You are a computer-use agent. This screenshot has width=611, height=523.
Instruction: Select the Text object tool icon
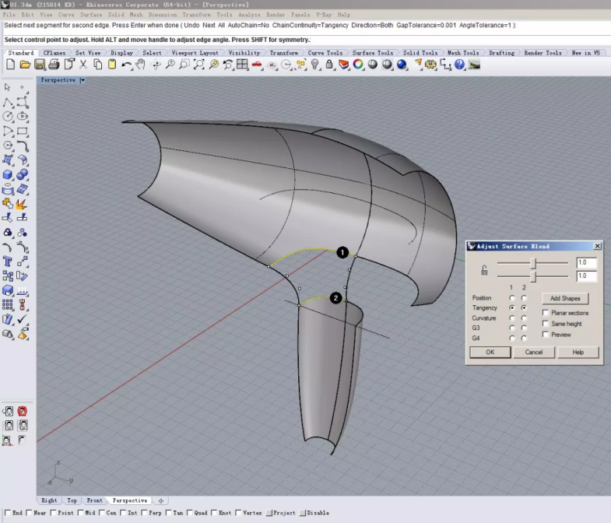[x=8, y=261]
